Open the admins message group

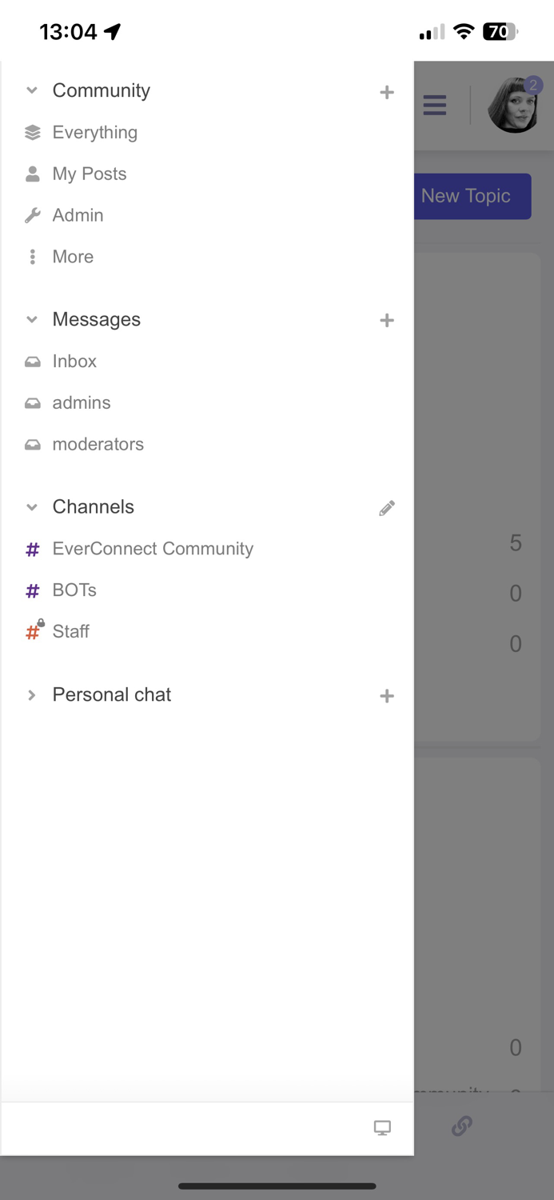point(81,402)
